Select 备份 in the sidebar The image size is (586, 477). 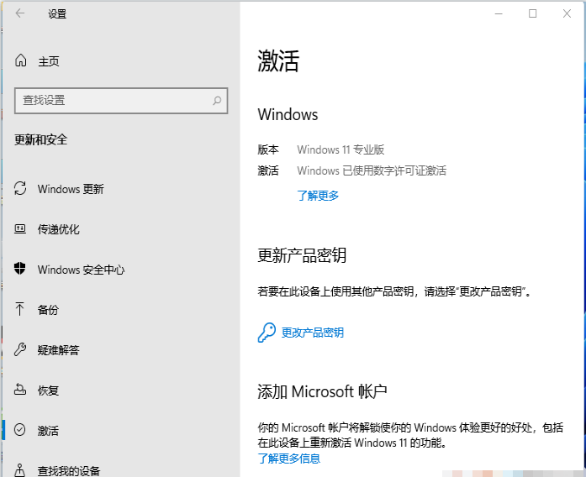[x=48, y=310]
